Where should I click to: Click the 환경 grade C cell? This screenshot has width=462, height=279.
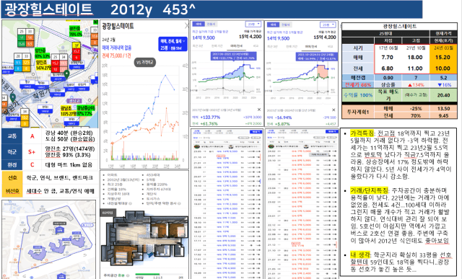[x=32, y=165]
